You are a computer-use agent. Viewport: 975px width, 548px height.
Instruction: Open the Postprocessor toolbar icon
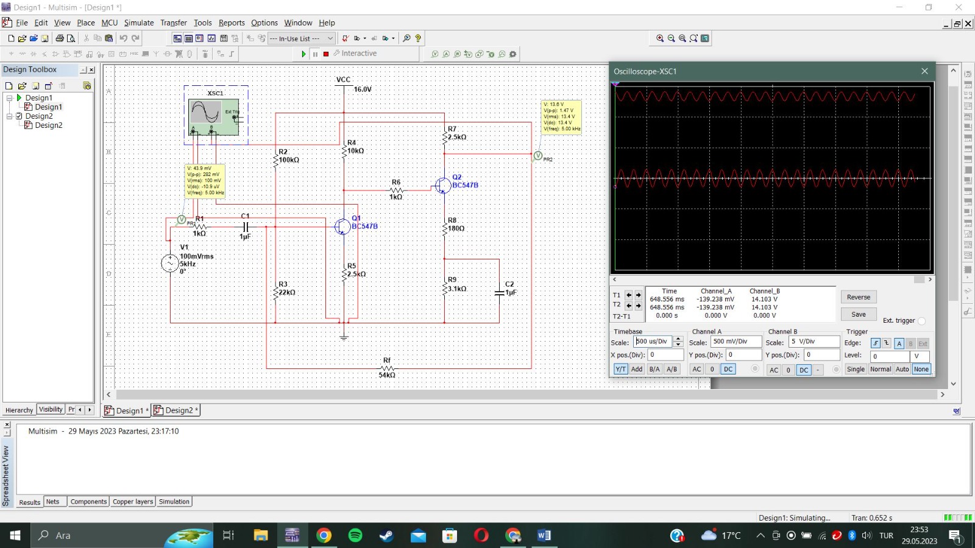(x=224, y=38)
